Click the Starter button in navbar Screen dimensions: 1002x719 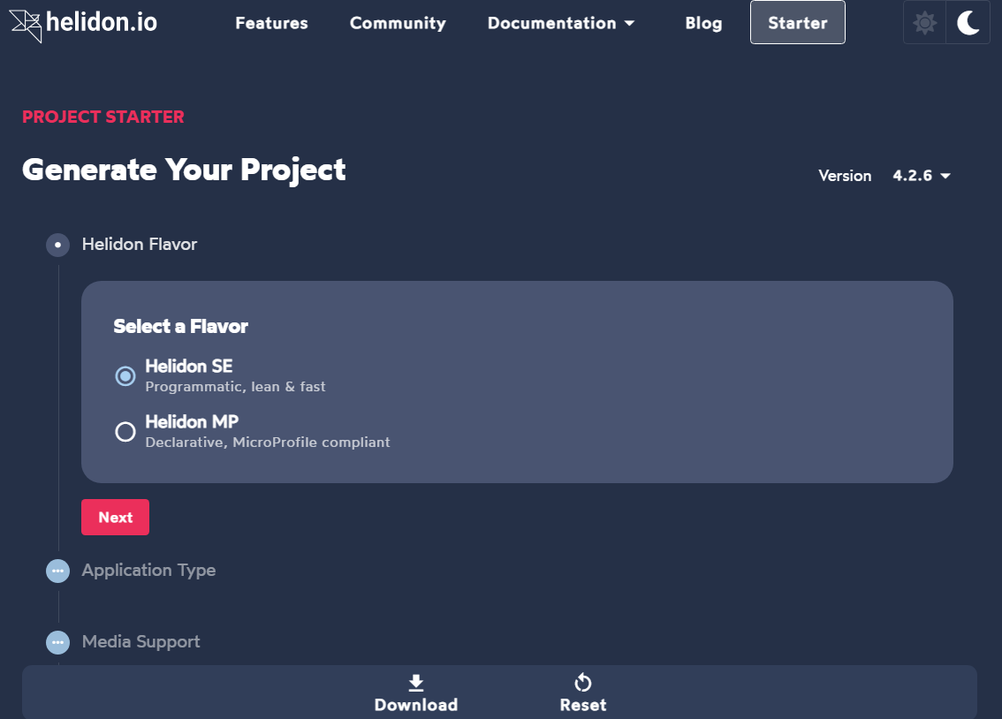point(797,23)
